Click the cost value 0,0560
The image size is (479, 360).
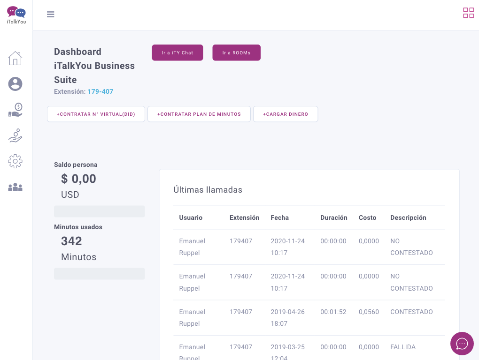pos(369,312)
